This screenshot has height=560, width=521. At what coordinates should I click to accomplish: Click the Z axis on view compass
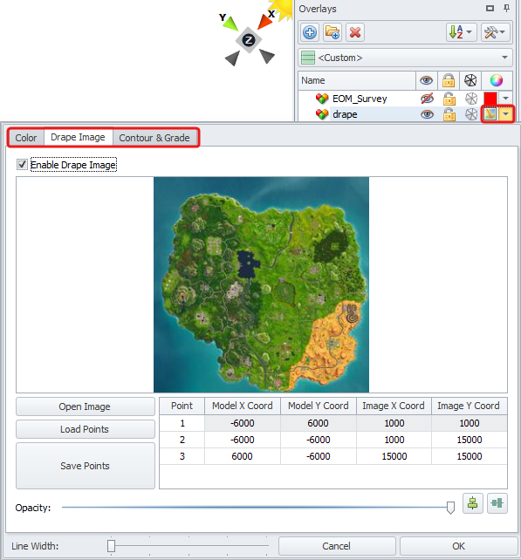click(x=249, y=40)
